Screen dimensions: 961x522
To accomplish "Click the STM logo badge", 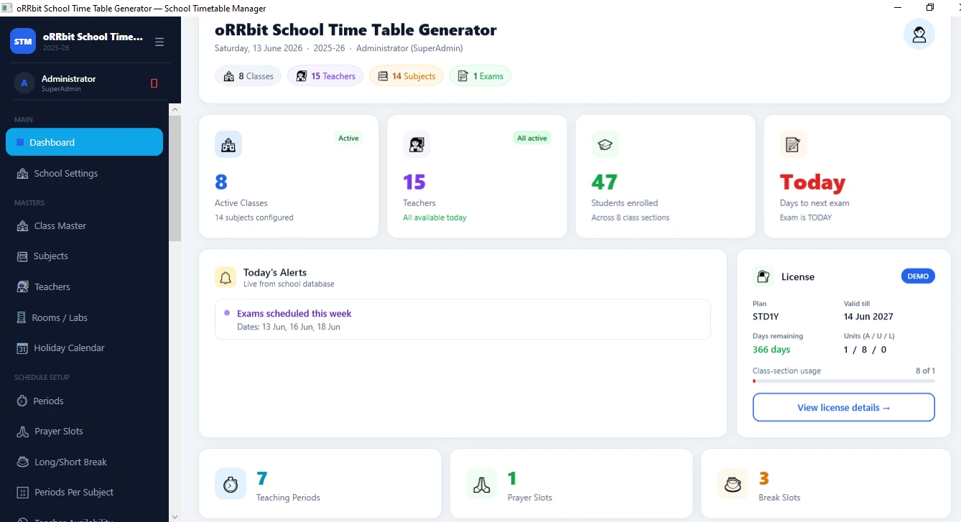I will [x=23, y=42].
